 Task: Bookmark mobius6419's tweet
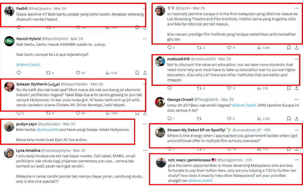289,88
